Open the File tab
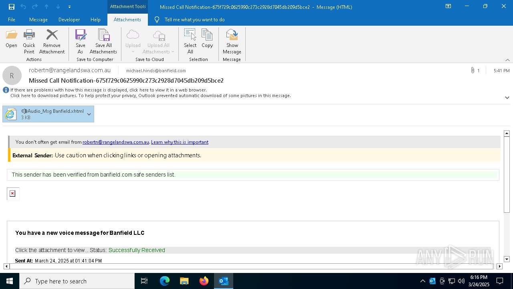The image size is (513, 289). click(12, 20)
